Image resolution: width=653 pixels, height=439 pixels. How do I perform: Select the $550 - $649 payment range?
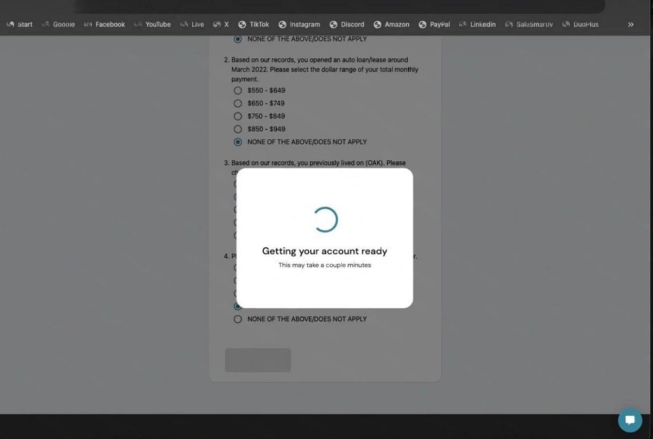tap(238, 91)
